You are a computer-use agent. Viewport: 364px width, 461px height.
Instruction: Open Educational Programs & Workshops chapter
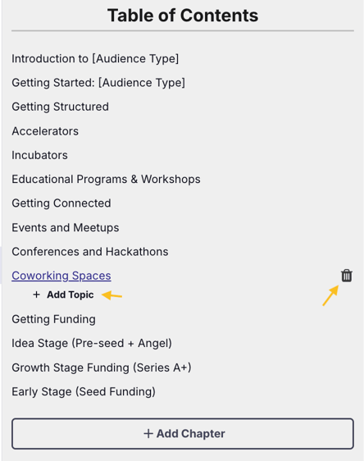[x=106, y=180]
